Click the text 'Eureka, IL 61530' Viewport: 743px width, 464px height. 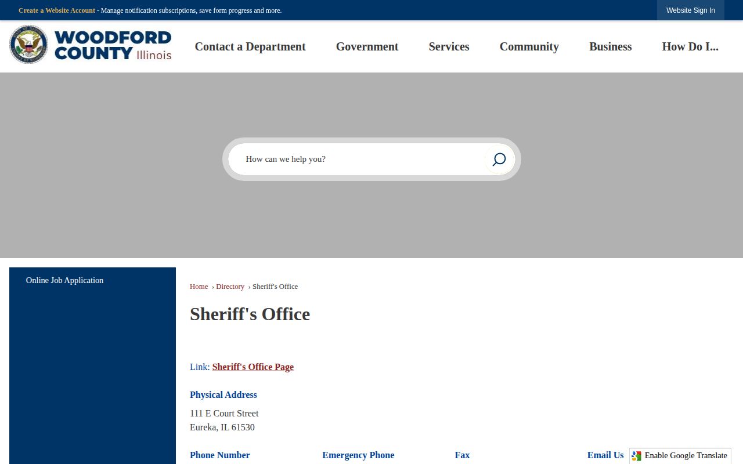click(222, 427)
